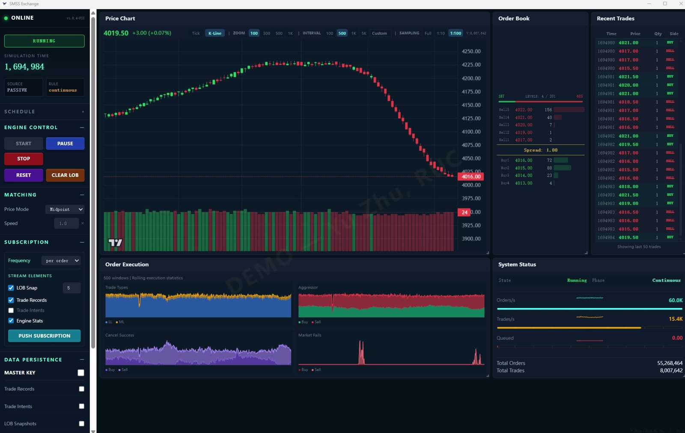Click the Order Book panel resize corner handle

tap(586, 252)
